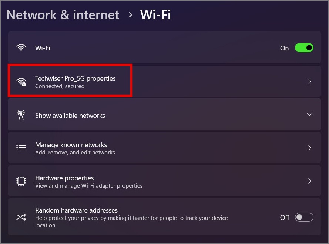Open Manage known networks
The height and width of the screenshot is (244, 329).
(x=71, y=145)
